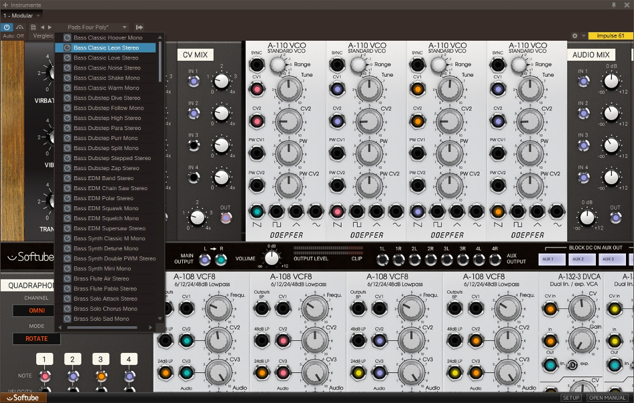Add an instrument with the plus icon
634x403 pixels.
click(x=5, y=5)
